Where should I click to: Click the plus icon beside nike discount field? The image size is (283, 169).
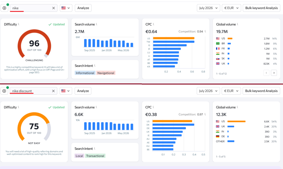pos(4,91)
